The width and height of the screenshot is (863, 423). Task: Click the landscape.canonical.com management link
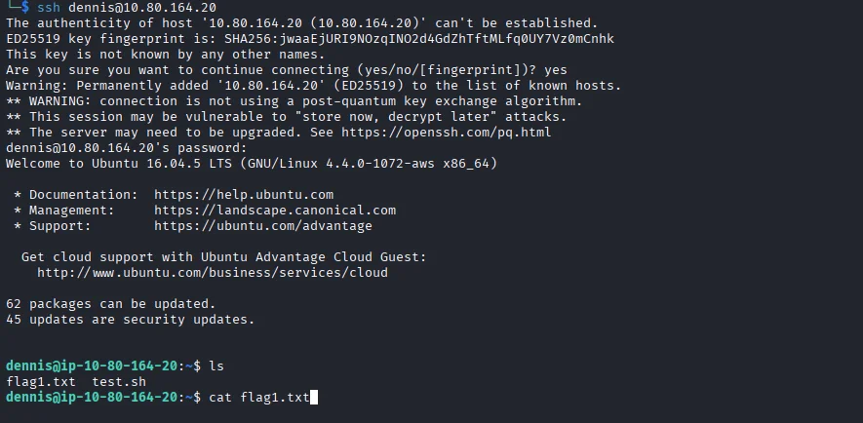pyautogui.click(x=275, y=210)
